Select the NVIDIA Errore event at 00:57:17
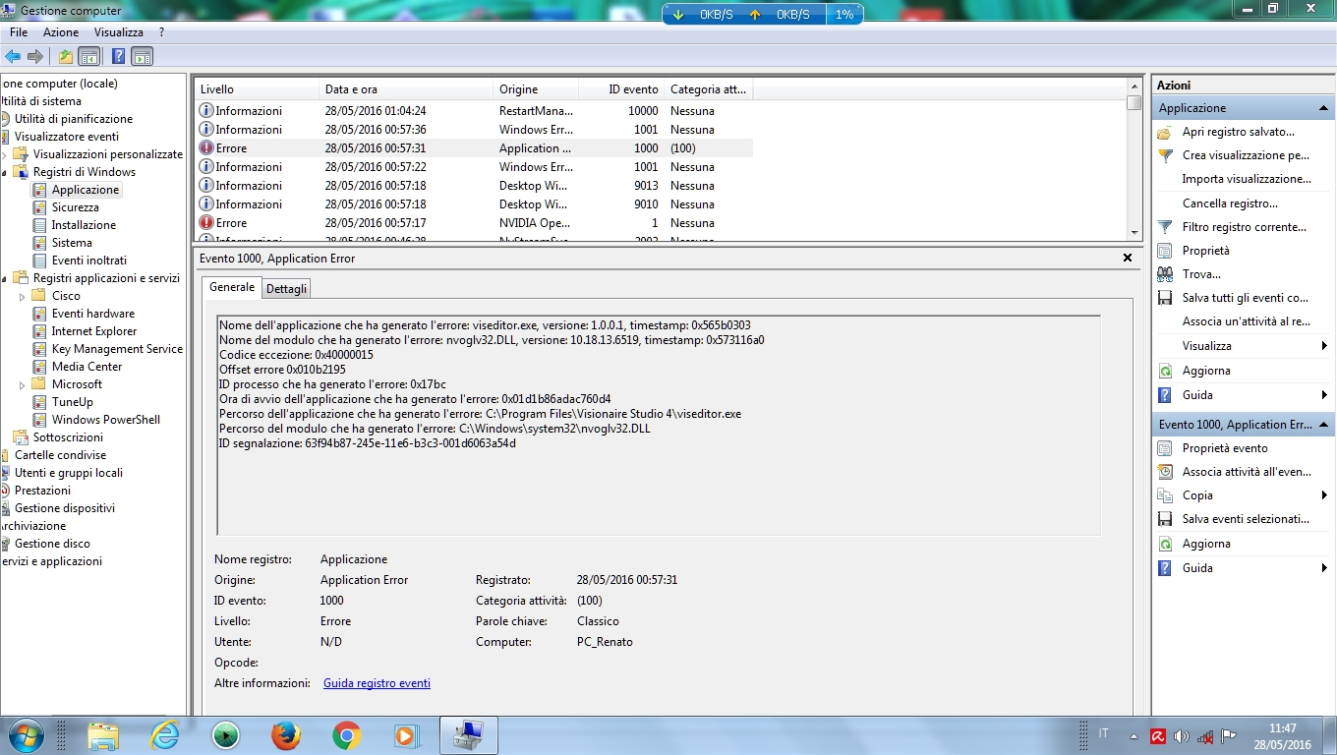1337x755 pixels. pyautogui.click(x=473, y=223)
